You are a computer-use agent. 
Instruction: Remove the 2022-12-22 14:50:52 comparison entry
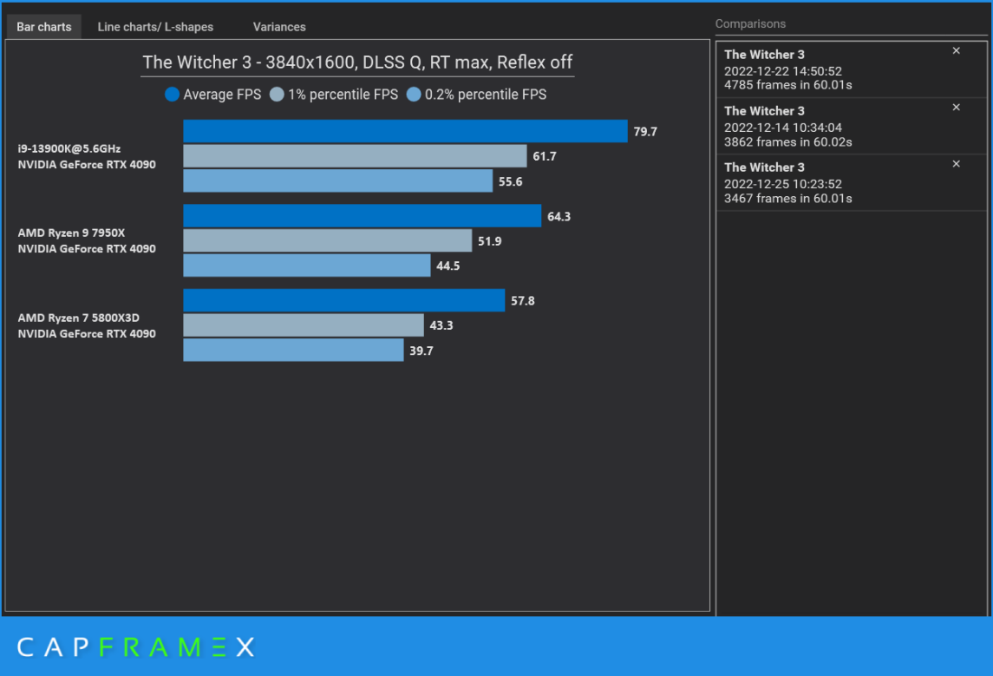957,50
